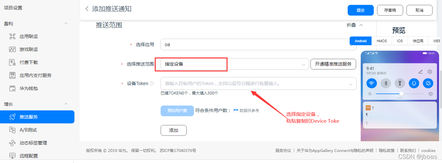Click the 预估用户数 button

177,110
